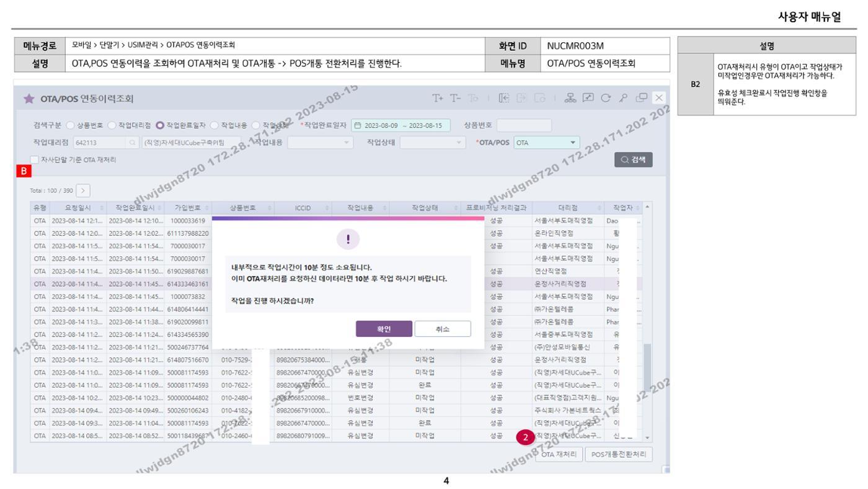Open the 작업상태 dropdown

click(x=432, y=143)
